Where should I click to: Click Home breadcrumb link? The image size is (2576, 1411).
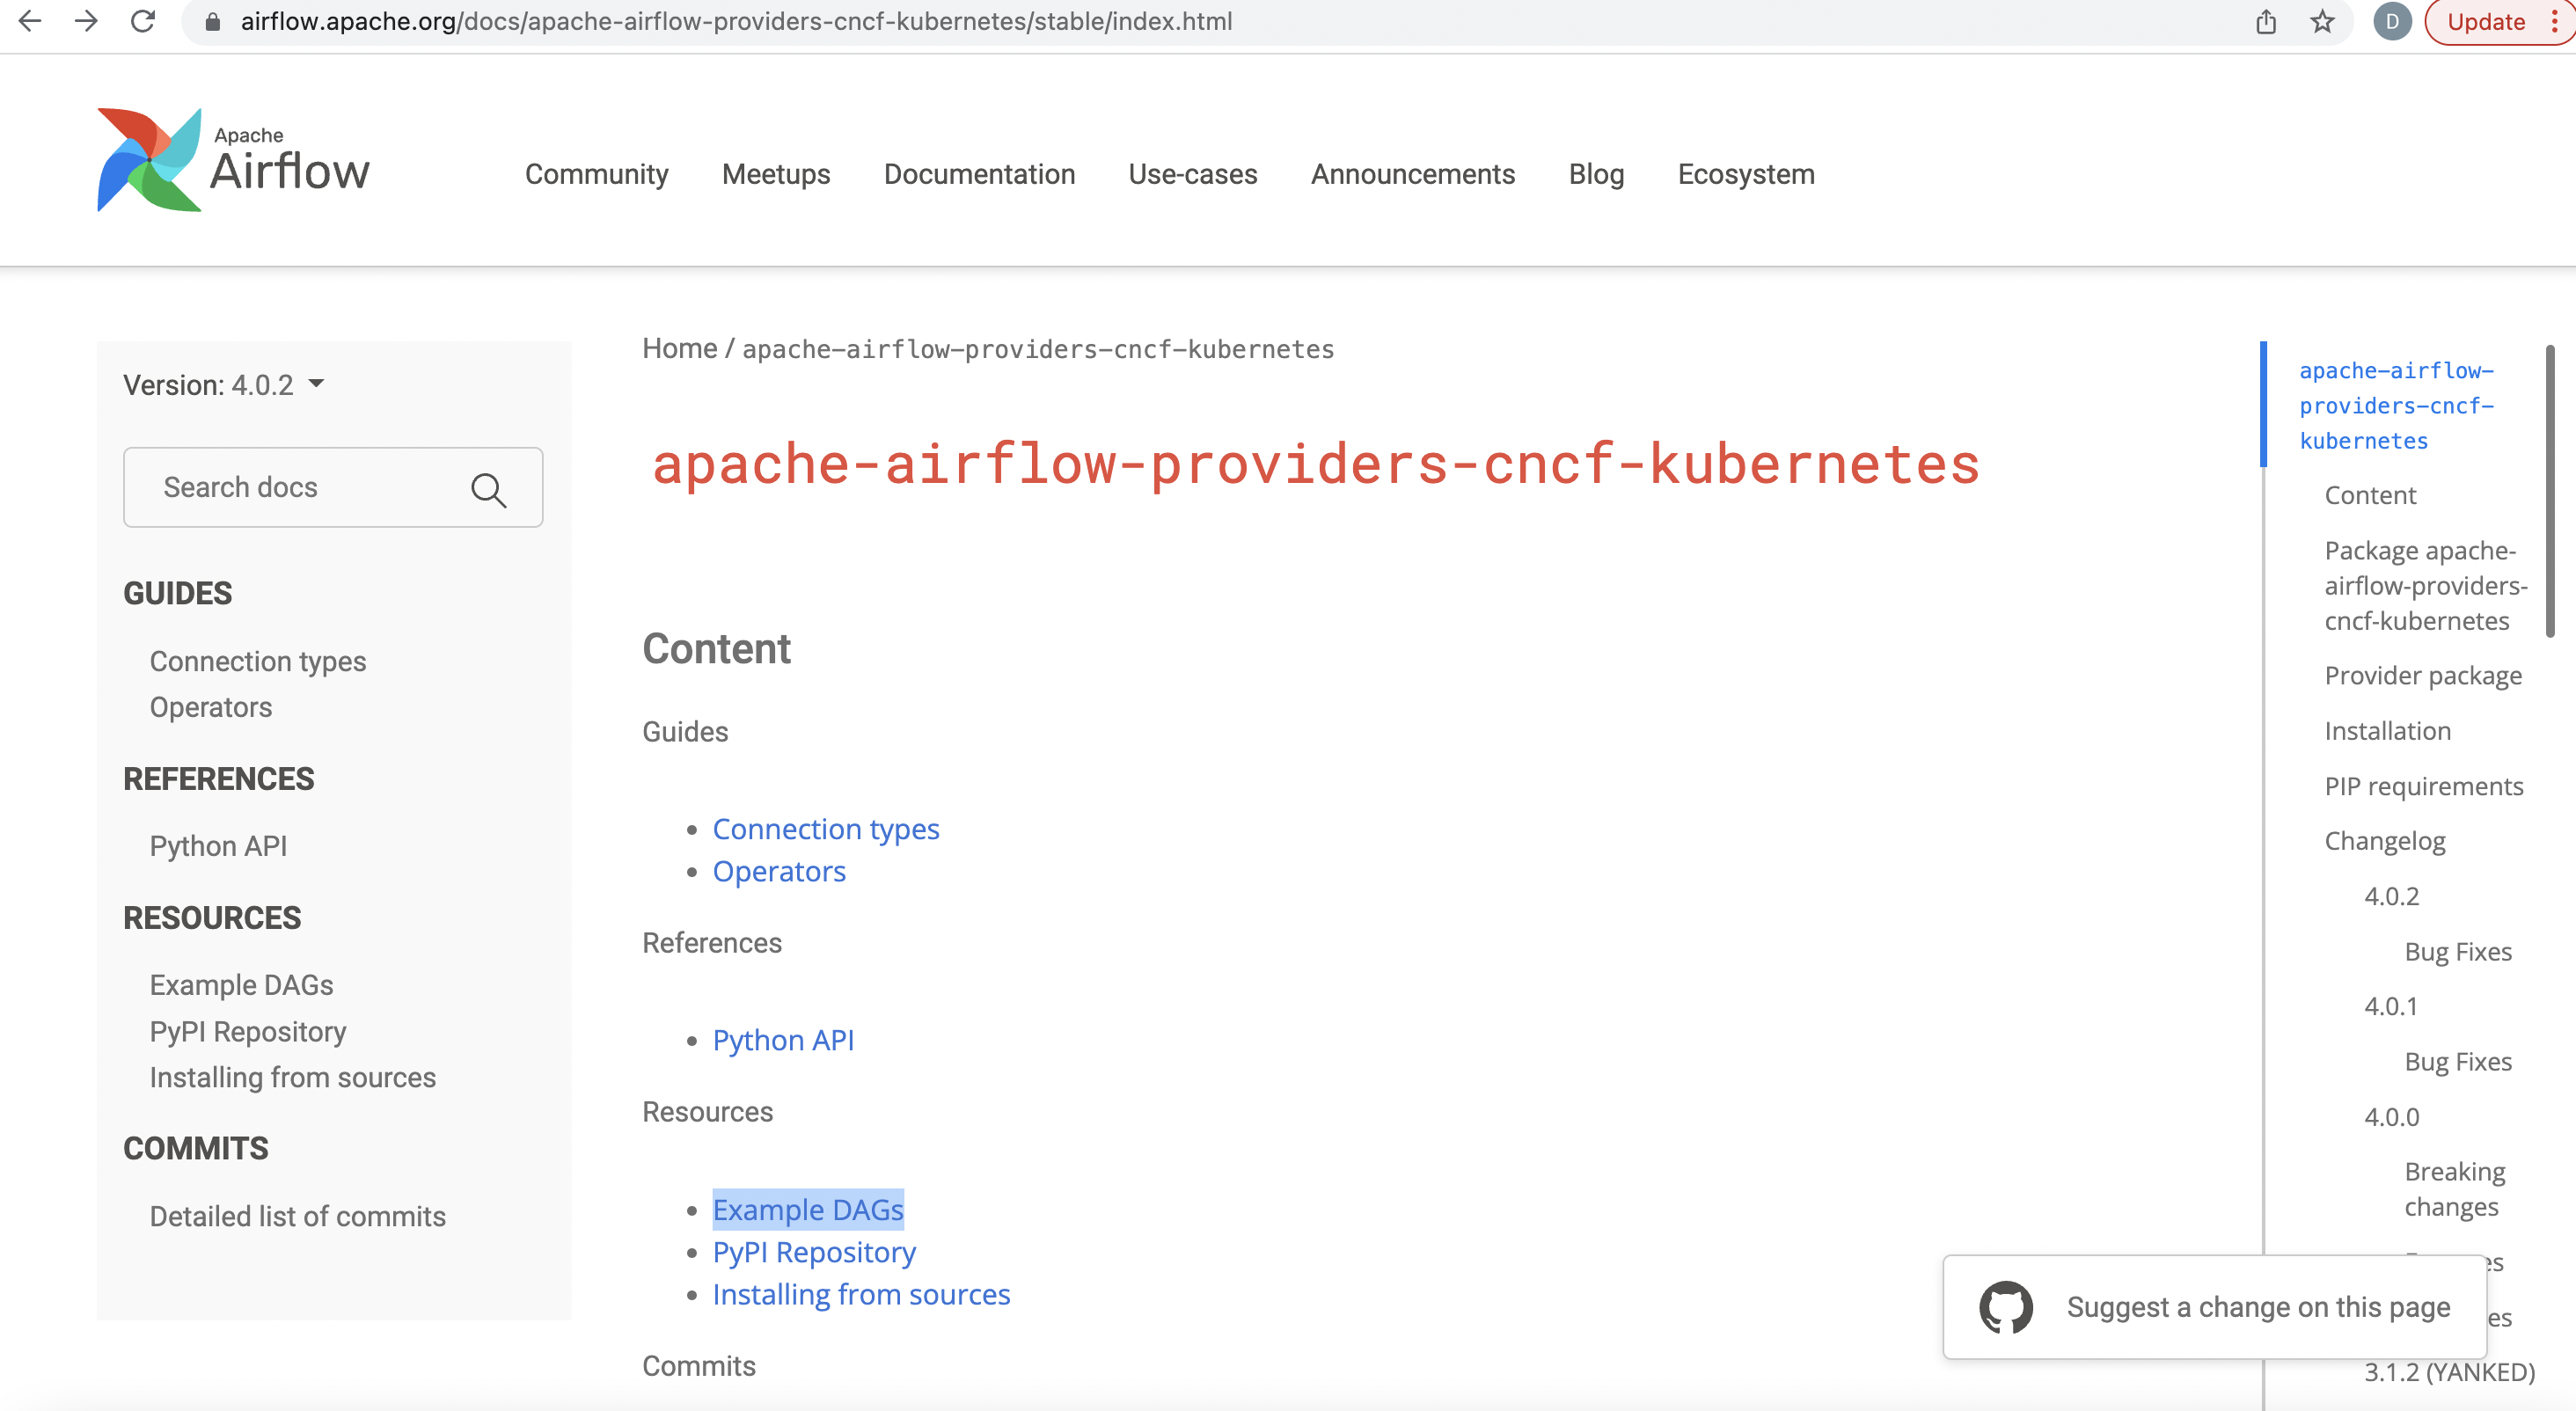[680, 348]
